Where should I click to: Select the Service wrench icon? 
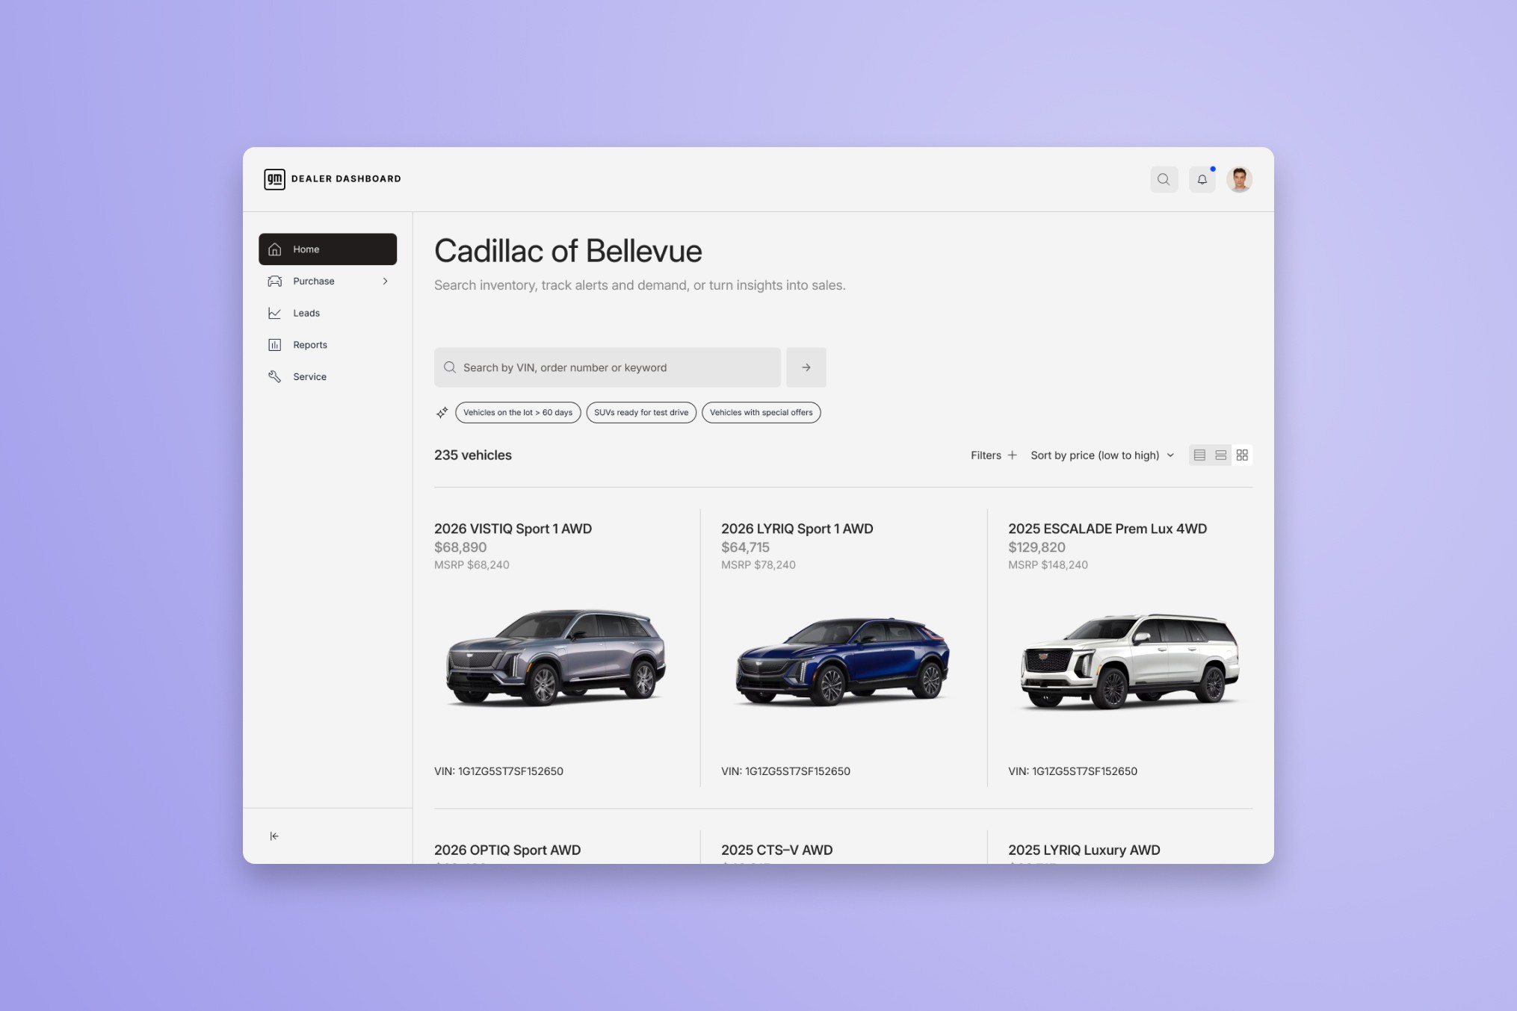[275, 376]
